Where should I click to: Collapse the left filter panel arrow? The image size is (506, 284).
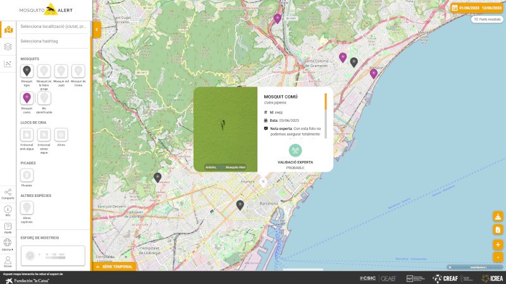97,30
